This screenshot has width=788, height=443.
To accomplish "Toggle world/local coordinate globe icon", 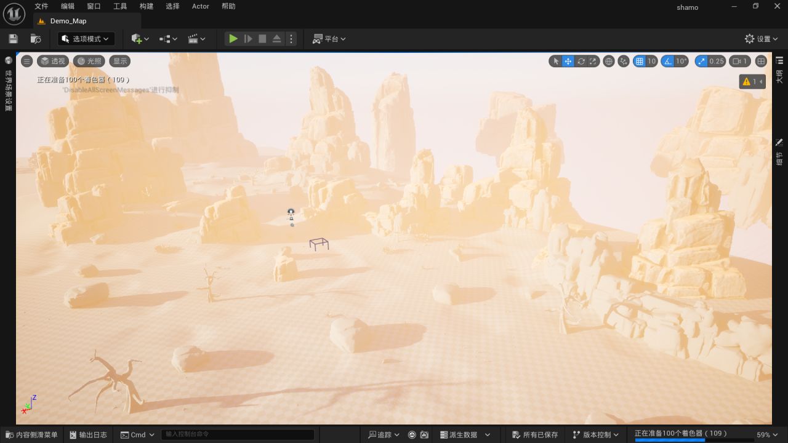I will (609, 61).
